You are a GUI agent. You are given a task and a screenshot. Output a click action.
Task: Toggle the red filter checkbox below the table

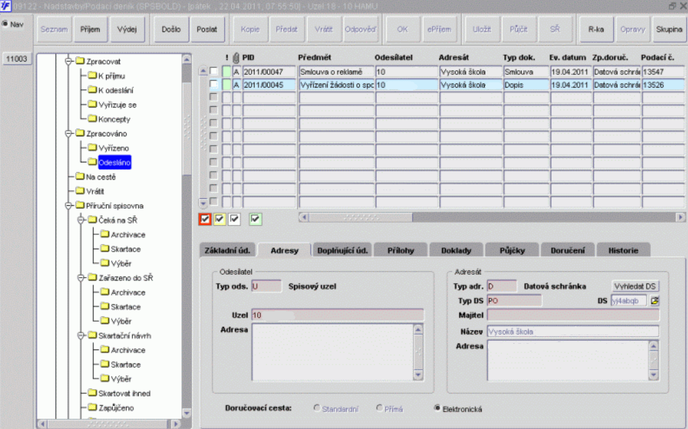[x=205, y=219]
